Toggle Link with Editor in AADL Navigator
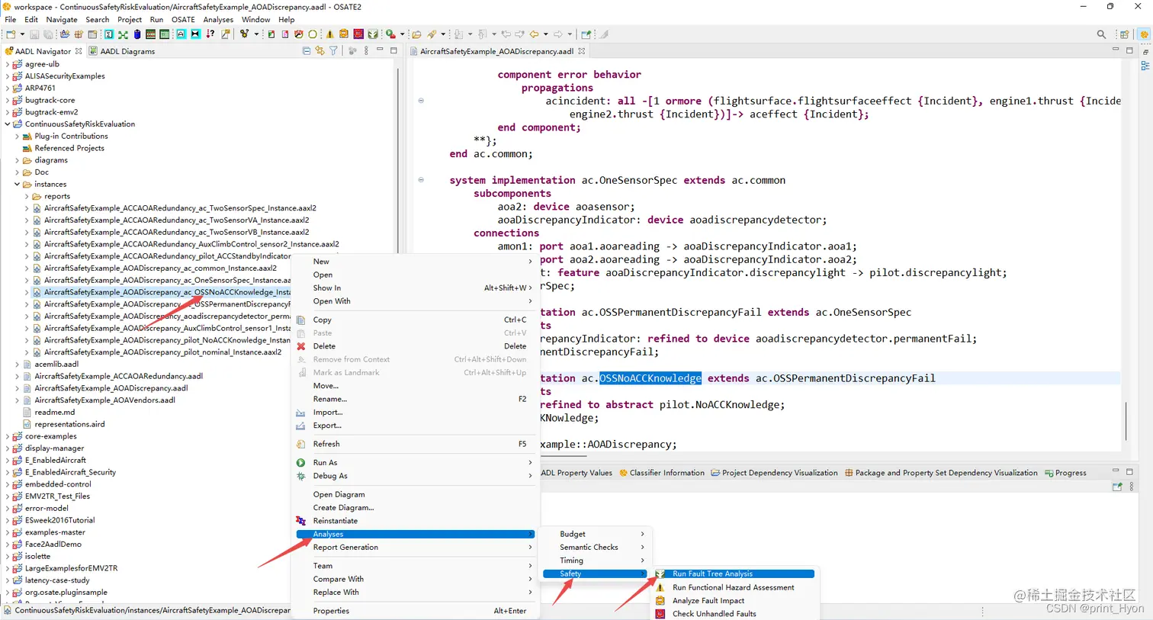 (x=320, y=51)
